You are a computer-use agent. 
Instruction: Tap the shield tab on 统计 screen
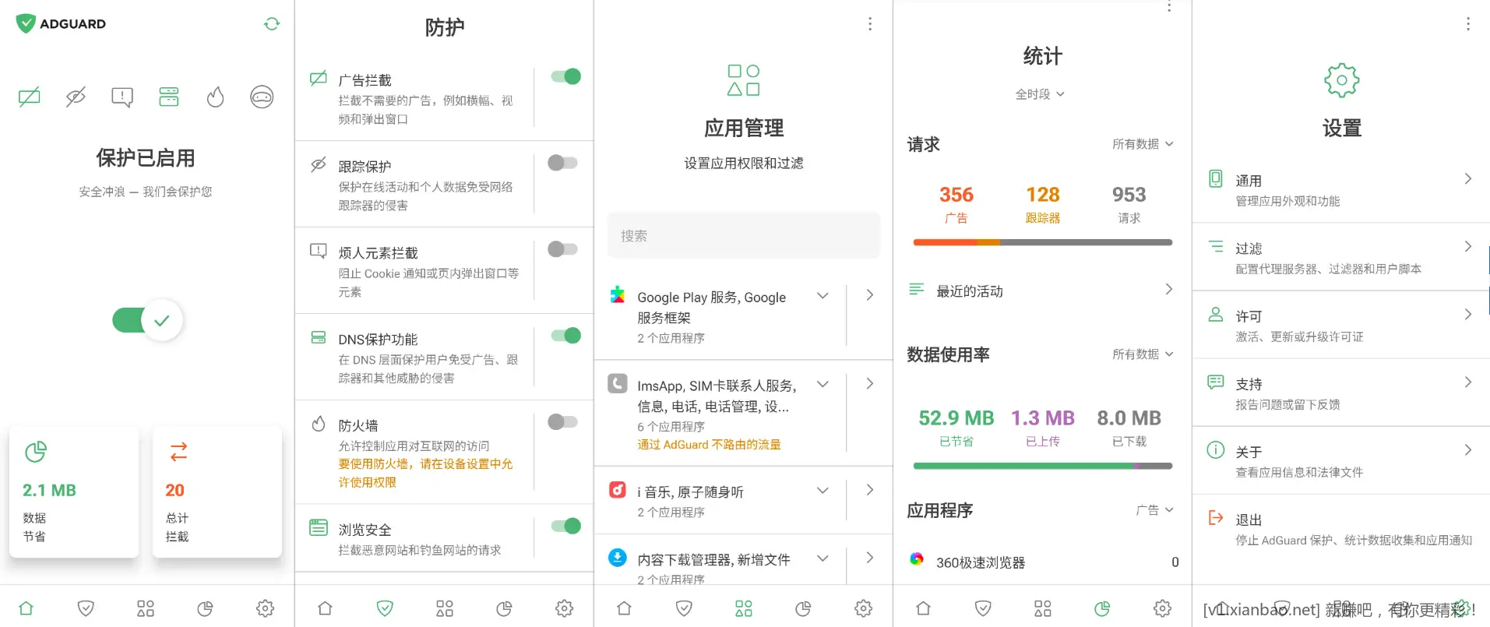983,608
